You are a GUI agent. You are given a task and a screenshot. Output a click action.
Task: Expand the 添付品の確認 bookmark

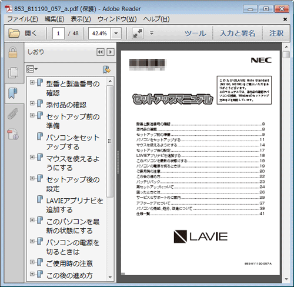(x=32, y=104)
